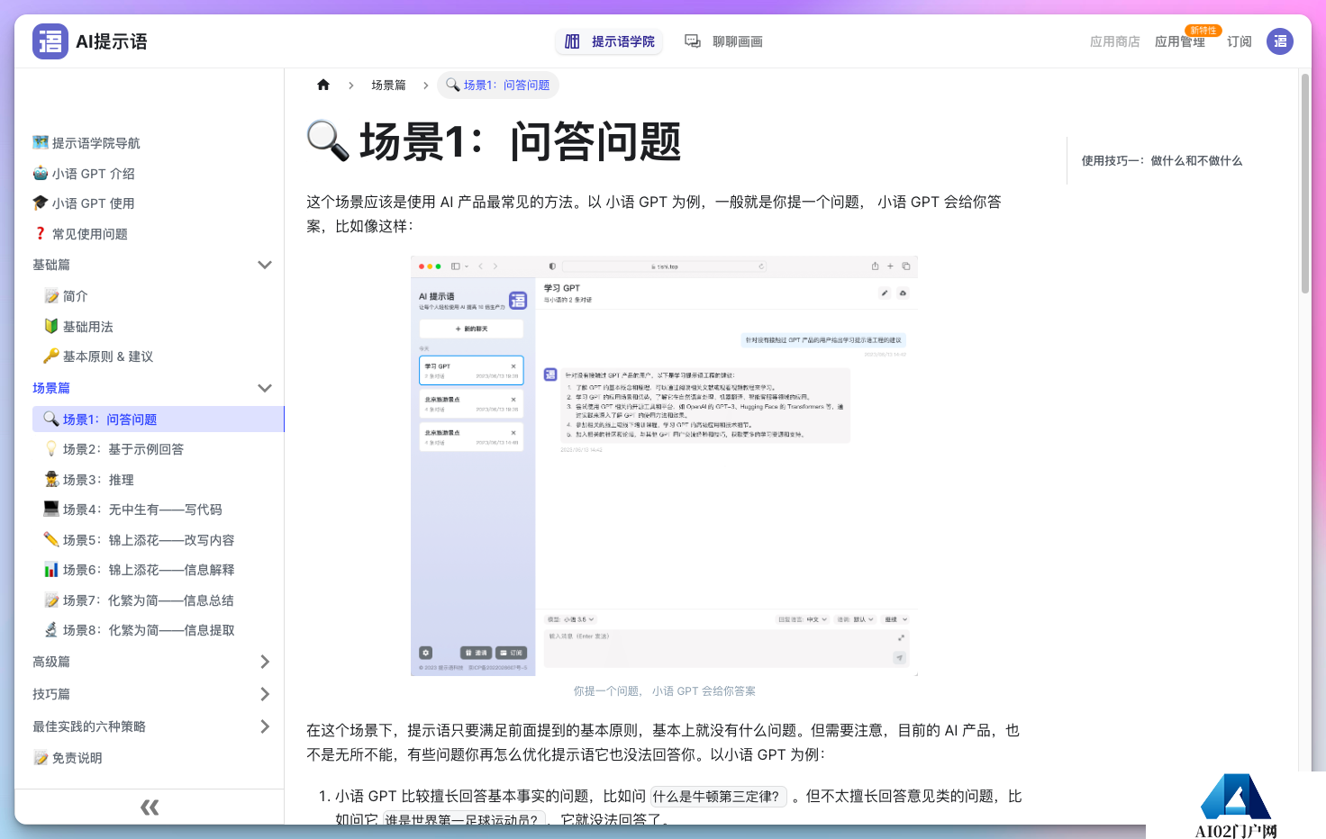Click the magnifier icon in page title
The width and height of the screenshot is (1326, 839).
point(328,141)
